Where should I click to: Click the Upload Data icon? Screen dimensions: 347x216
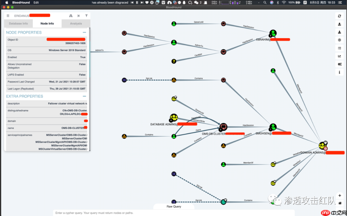click(x=340, y=40)
